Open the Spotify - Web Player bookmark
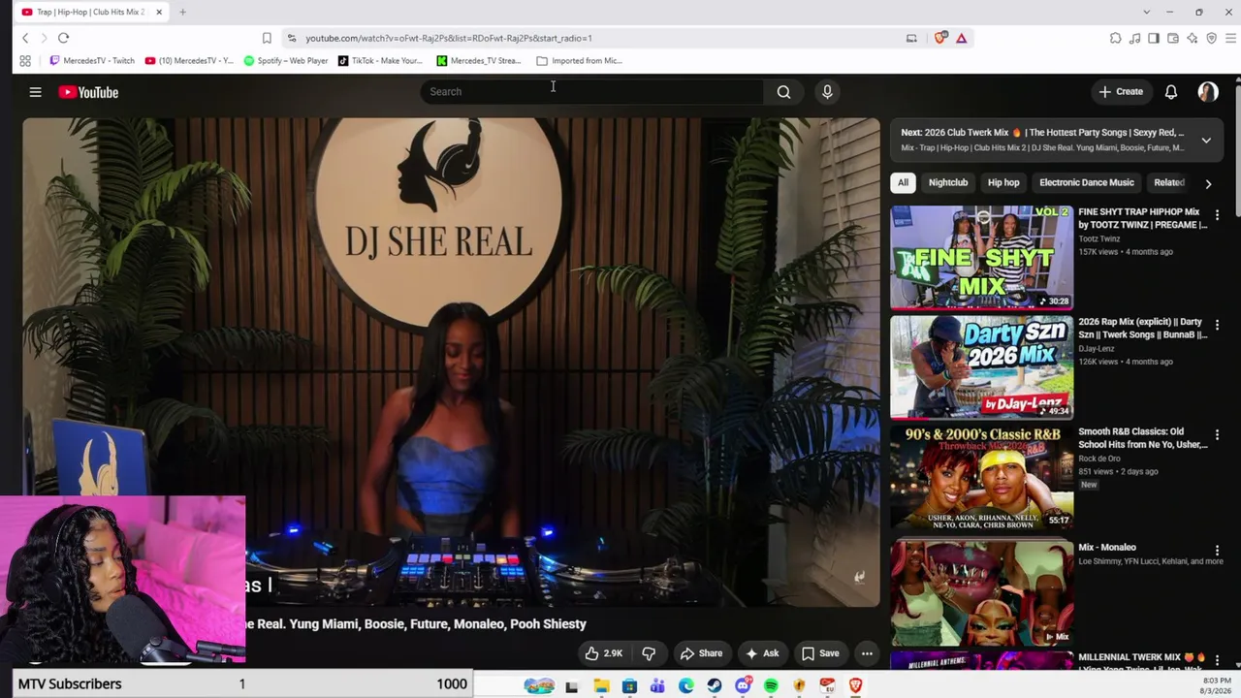The width and height of the screenshot is (1241, 698). [286, 60]
